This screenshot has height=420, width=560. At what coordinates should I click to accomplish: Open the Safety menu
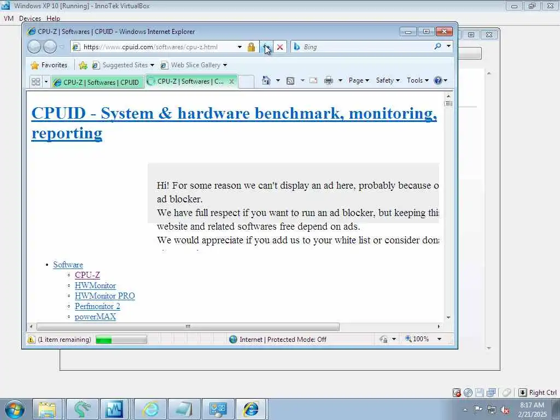388,80
